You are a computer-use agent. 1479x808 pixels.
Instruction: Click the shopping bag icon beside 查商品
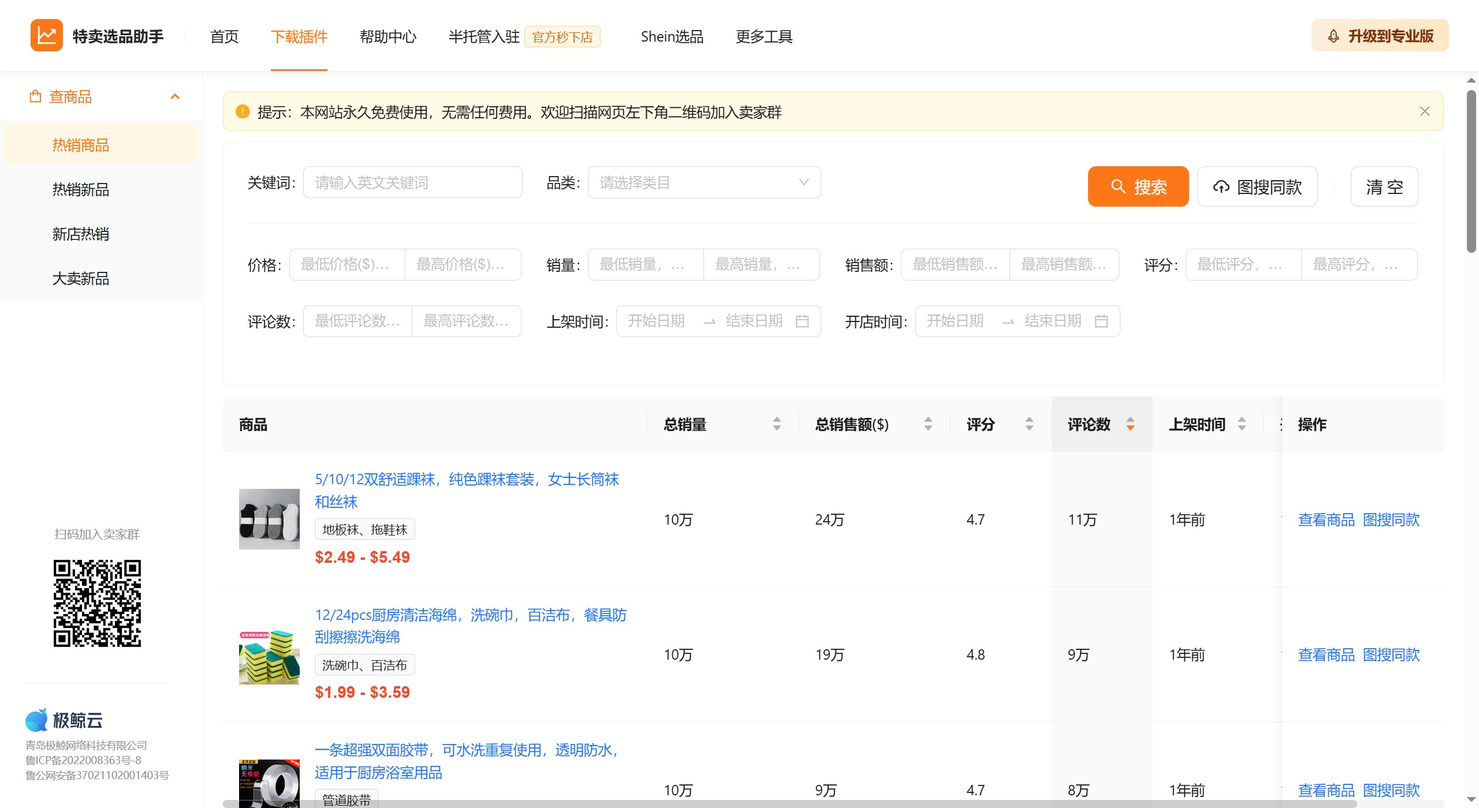(x=35, y=96)
